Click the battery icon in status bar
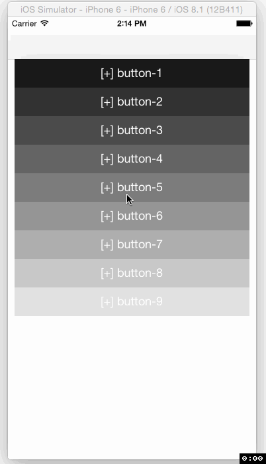Viewport: 266px width, 464px height. point(244,23)
